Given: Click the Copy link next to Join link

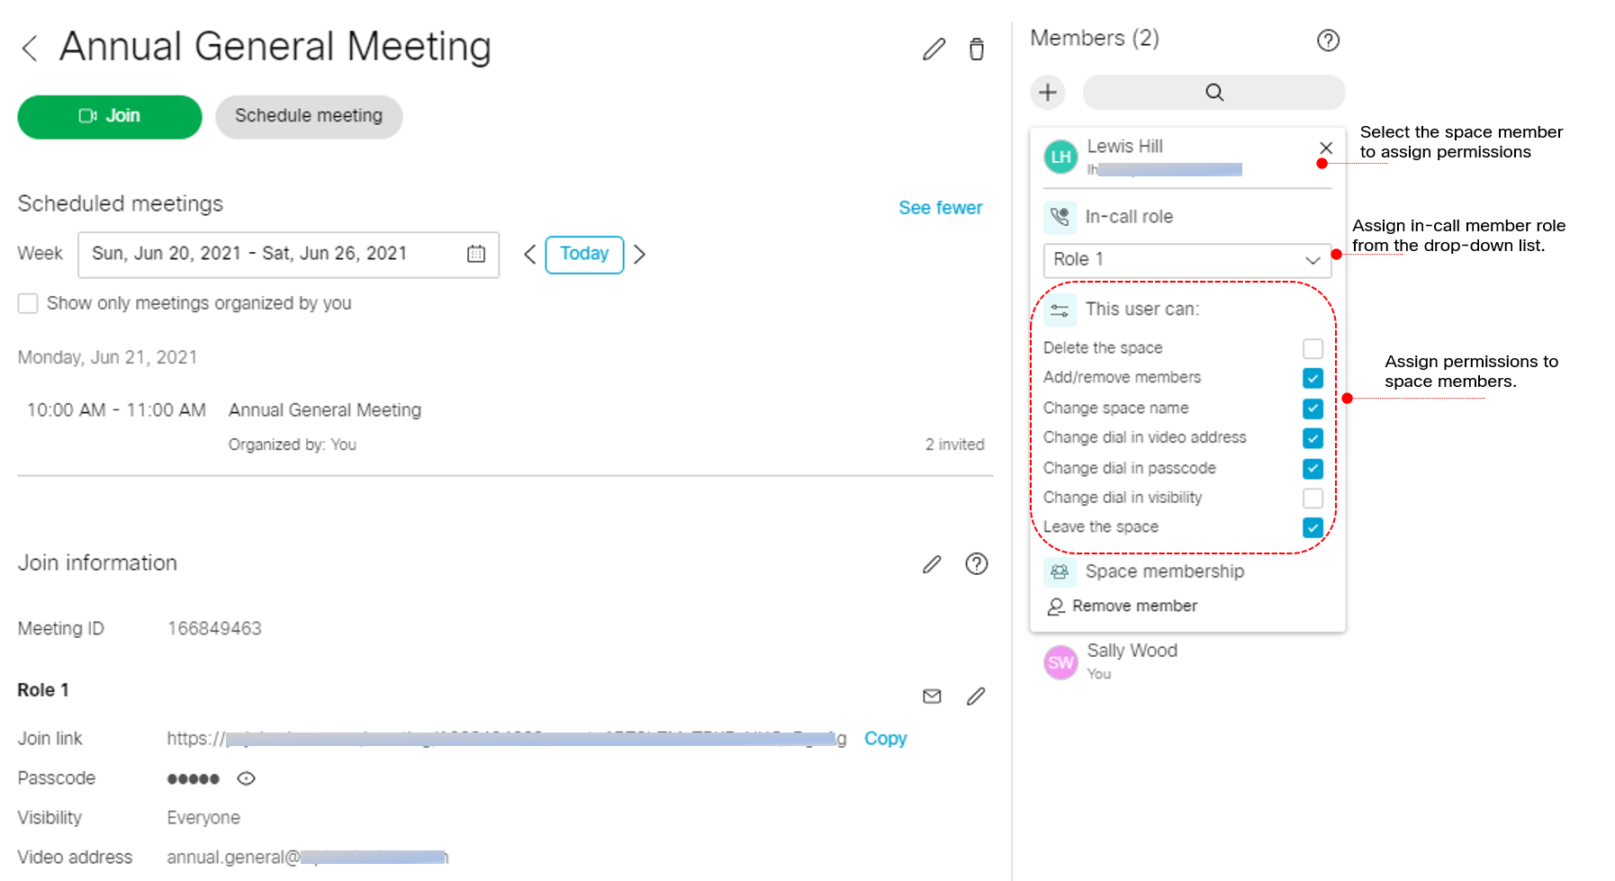Looking at the screenshot, I should [885, 739].
